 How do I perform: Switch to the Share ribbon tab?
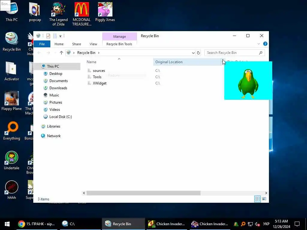tap(76, 44)
